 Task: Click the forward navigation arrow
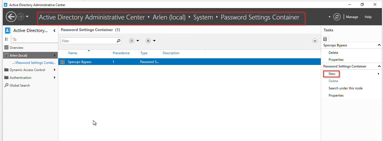click(20, 17)
